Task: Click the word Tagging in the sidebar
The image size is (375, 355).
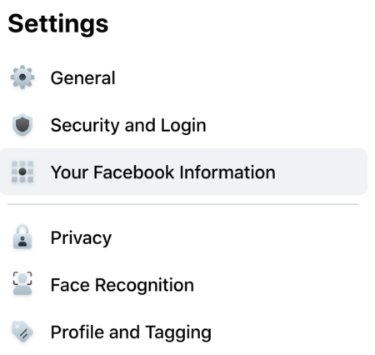Action: (x=178, y=333)
